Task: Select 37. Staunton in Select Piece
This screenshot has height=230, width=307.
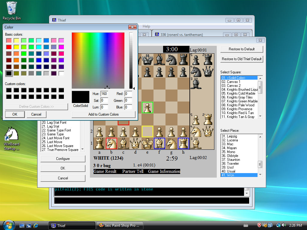Action: [239, 160]
